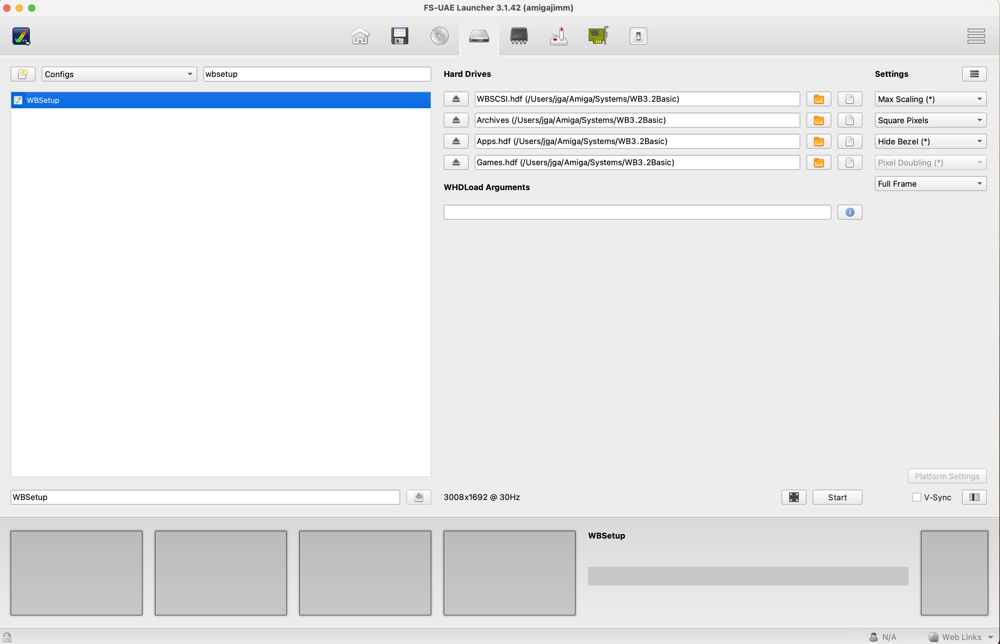This screenshot has width=1000, height=644.
Task: Browse file for the Apps.hdf drive
Action: tap(849, 141)
